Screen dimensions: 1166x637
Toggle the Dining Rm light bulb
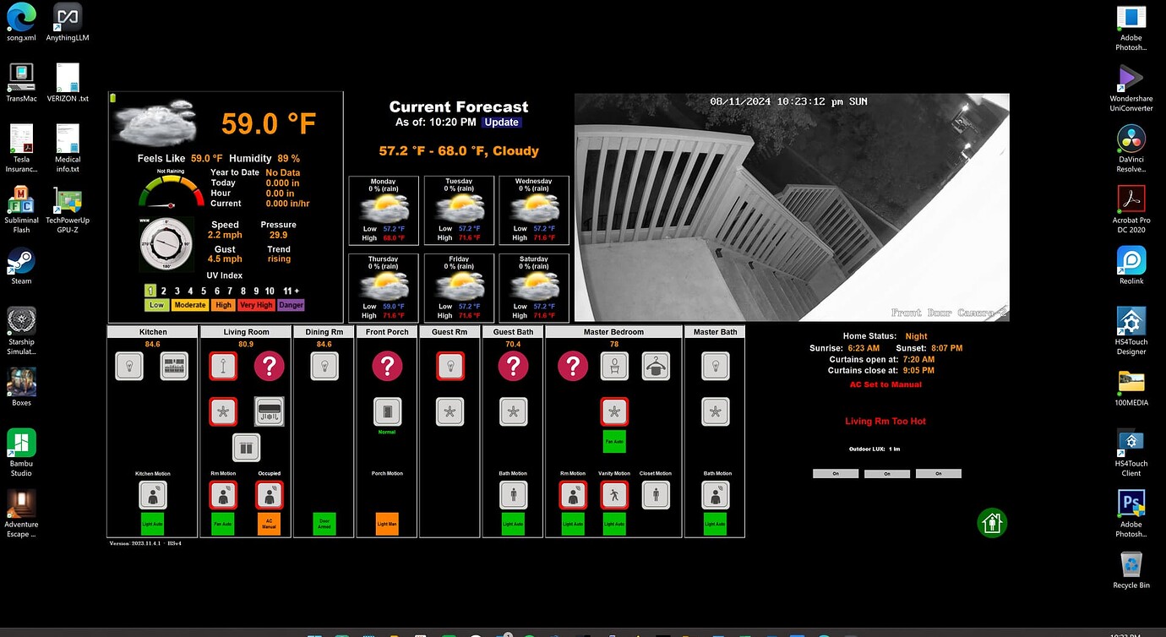(x=324, y=366)
